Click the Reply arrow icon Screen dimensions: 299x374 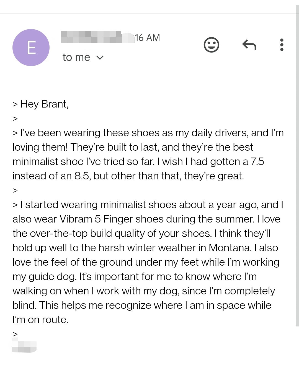click(x=249, y=45)
